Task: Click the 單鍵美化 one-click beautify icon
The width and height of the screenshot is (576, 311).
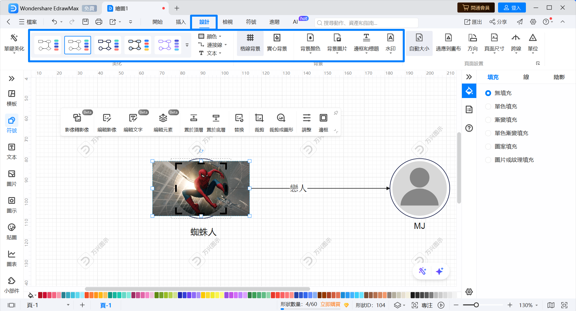Action: click(x=14, y=43)
